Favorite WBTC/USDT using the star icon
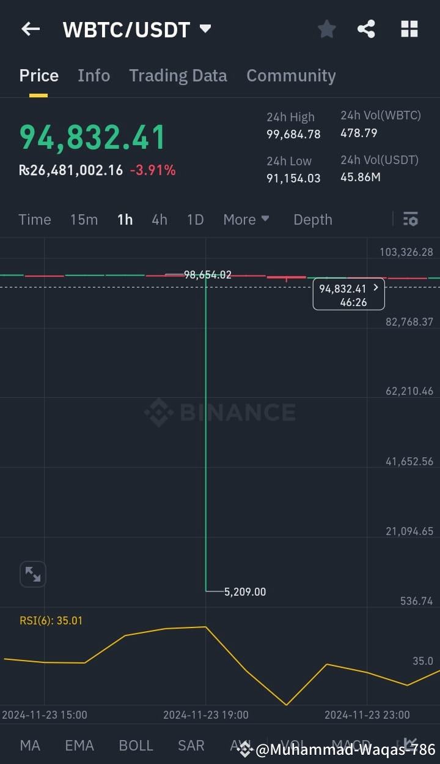The image size is (440, 764). [x=326, y=29]
